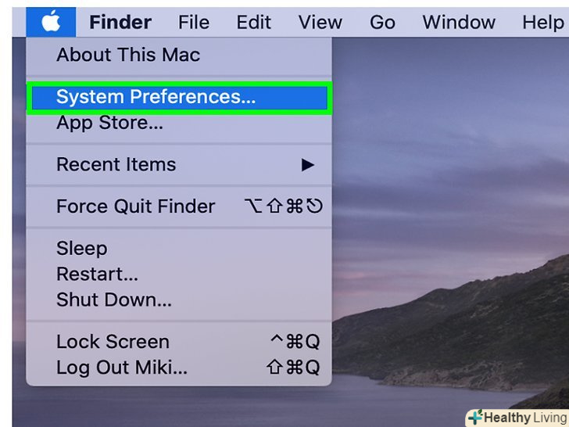Open the File menu
The height and width of the screenshot is (427, 569).
click(x=194, y=22)
